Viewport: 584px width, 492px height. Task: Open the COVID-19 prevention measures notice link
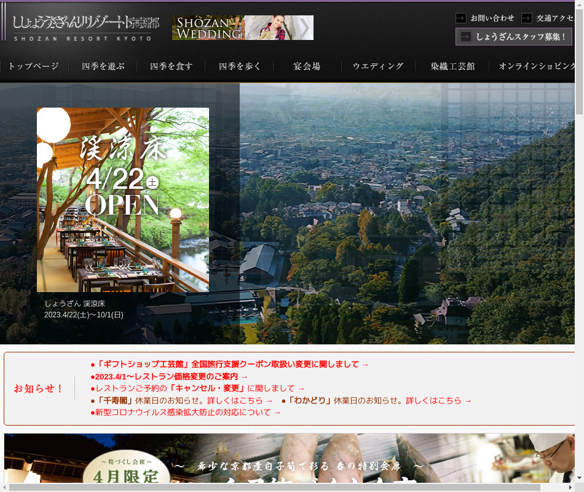185,412
